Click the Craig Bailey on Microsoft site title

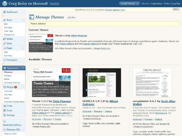point(28,3)
